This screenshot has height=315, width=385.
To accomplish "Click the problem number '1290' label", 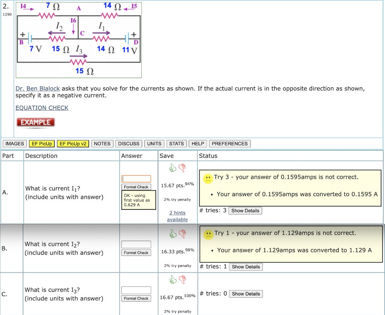I will [x=7, y=15].
